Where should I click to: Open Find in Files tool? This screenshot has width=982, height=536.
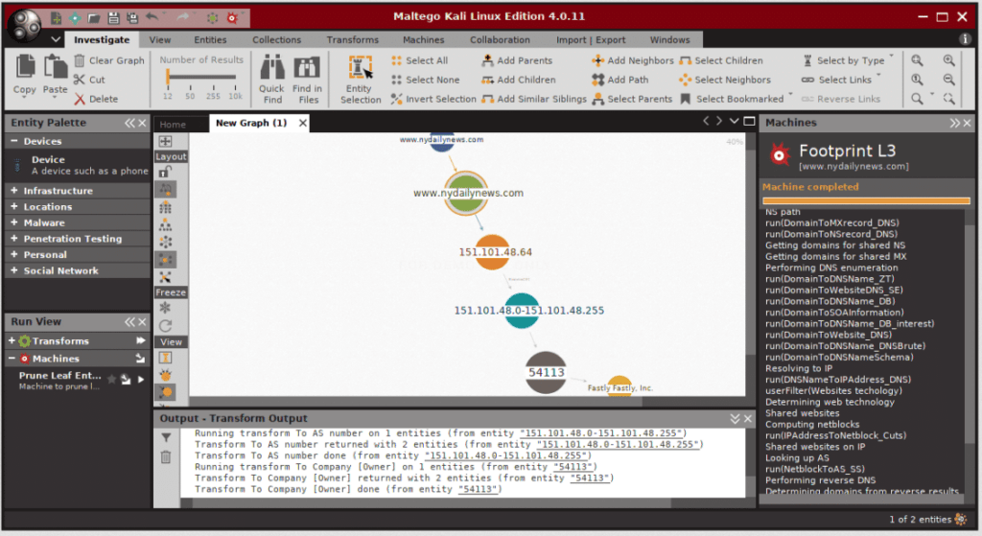click(x=307, y=79)
